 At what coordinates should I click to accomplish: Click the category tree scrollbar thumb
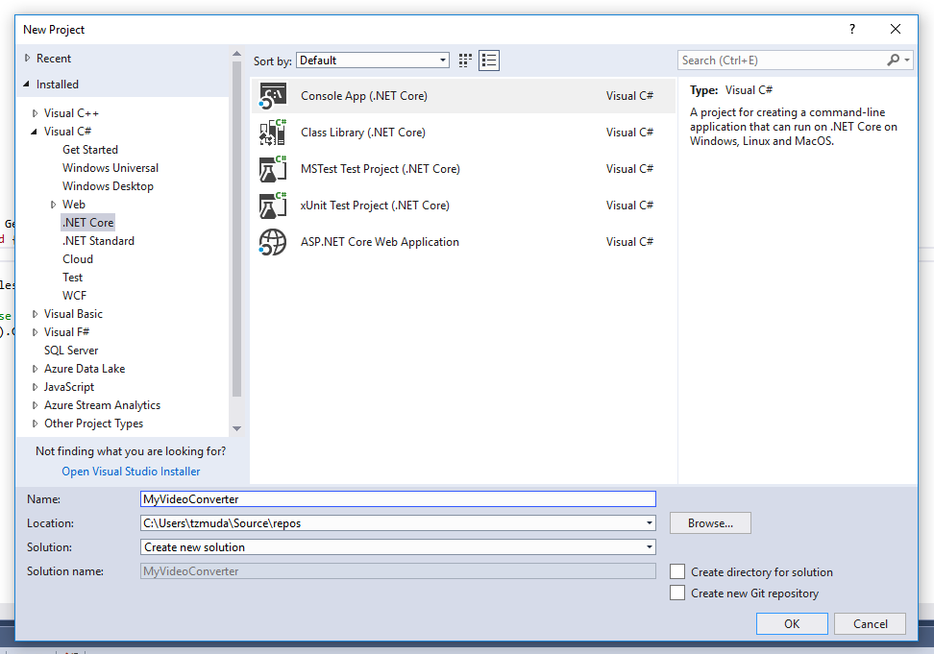236,230
